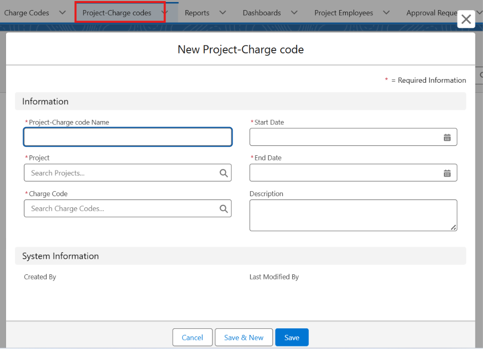The width and height of the screenshot is (483, 349).
Task: Click the Start Date input field
Action: coord(353,137)
